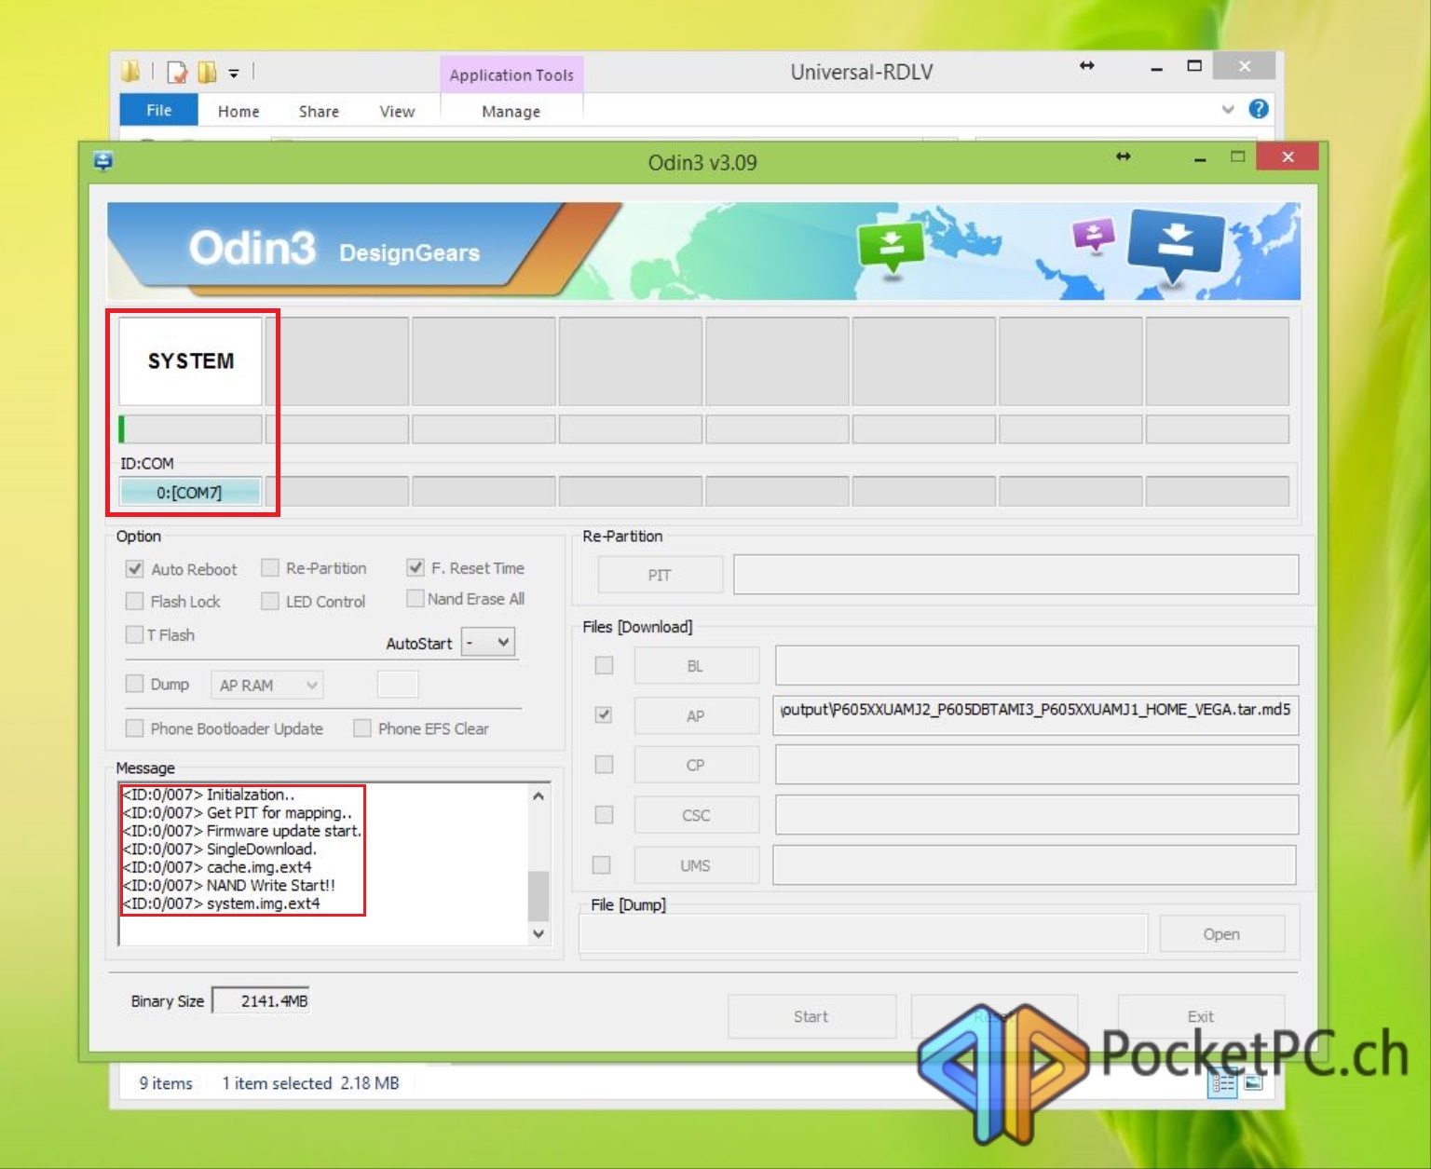Select the Application Tools tab

511,75
